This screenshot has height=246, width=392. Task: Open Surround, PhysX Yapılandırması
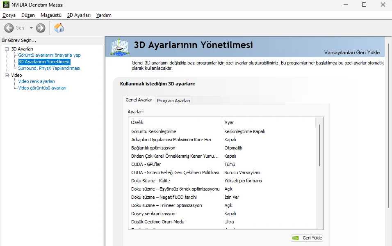[x=49, y=68]
